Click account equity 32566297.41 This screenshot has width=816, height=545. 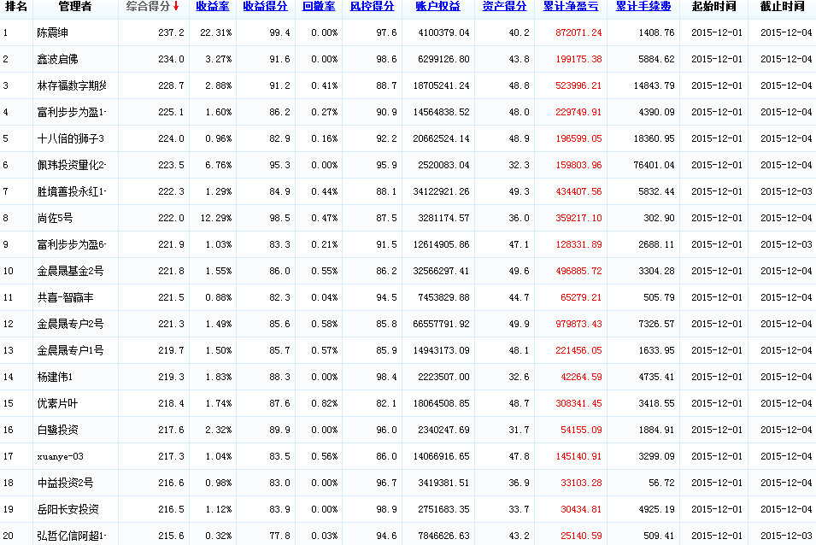441,271
